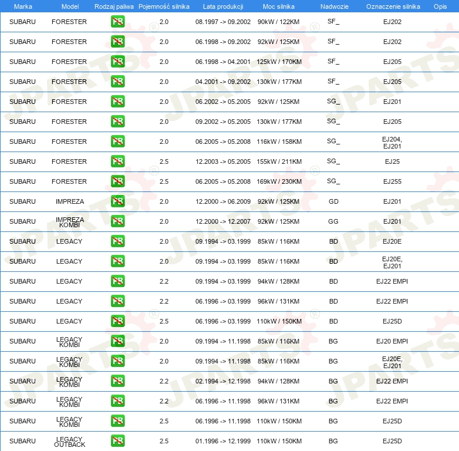Select the GD body type cell

coord(333,201)
